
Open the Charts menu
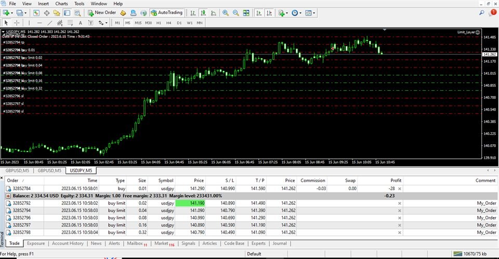click(61, 4)
